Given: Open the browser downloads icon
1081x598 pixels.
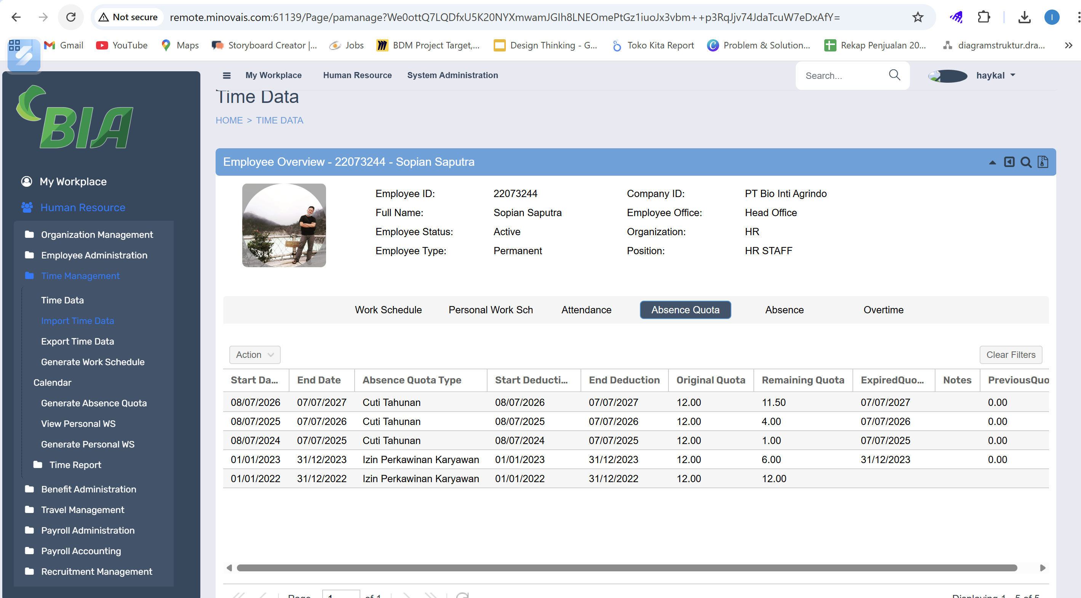Looking at the screenshot, I should pyautogui.click(x=1024, y=17).
